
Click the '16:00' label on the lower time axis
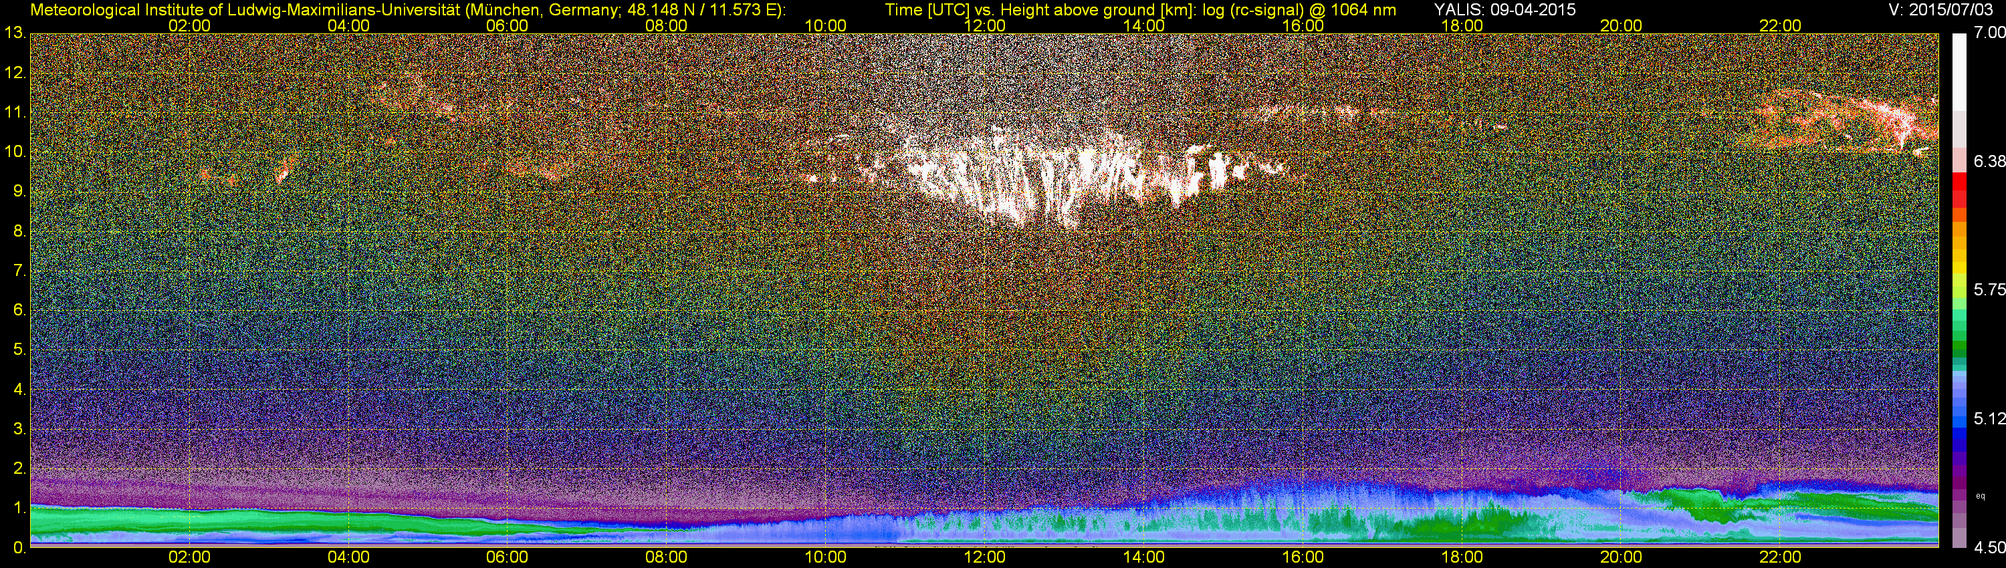click(x=1303, y=558)
